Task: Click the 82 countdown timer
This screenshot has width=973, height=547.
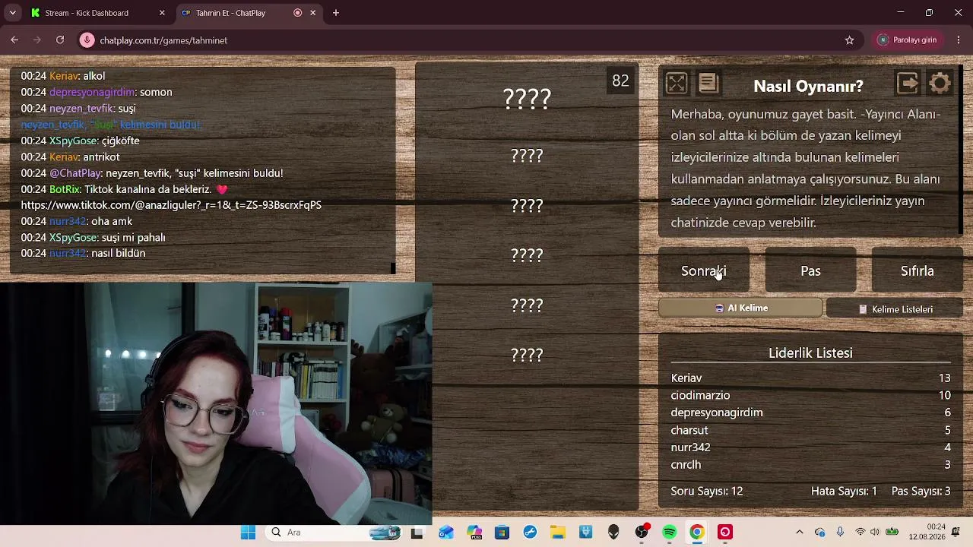Action: [x=620, y=81]
